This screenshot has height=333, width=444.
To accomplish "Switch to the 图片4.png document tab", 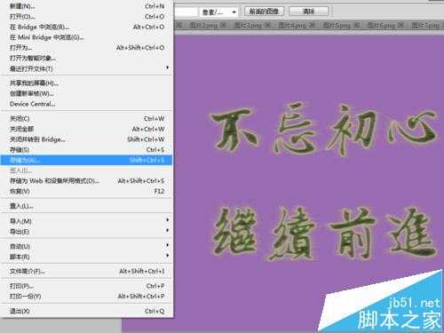I will coord(292,26).
